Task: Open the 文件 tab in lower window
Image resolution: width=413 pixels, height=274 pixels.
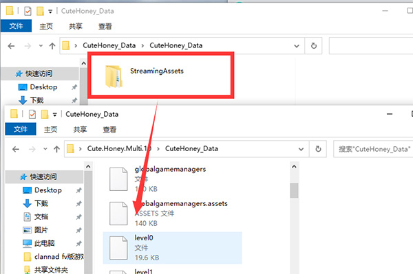Action: (x=21, y=129)
